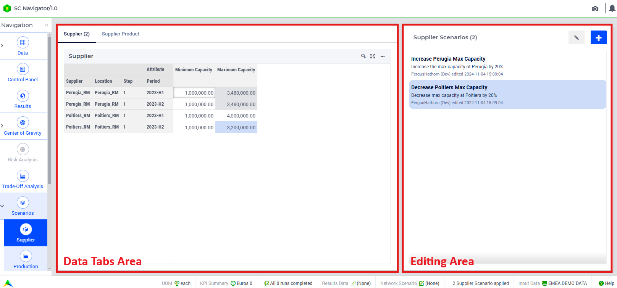Click the Help status bar item
Image resolution: width=617 pixels, height=288 pixels.
pos(606,283)
